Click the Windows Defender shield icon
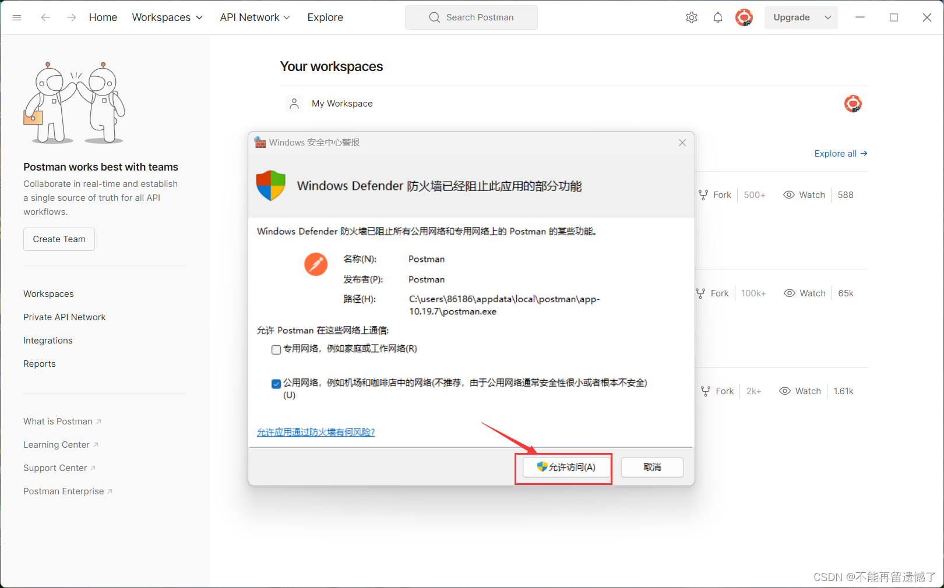Screen dimensions: 944x588 (x=271, y=186)
